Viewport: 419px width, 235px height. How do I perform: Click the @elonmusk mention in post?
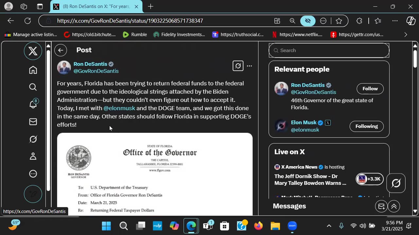point(119,108)
